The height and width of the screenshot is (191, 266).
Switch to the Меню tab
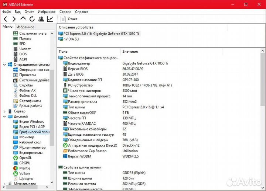pyautogui.click(x=7, y=27)
